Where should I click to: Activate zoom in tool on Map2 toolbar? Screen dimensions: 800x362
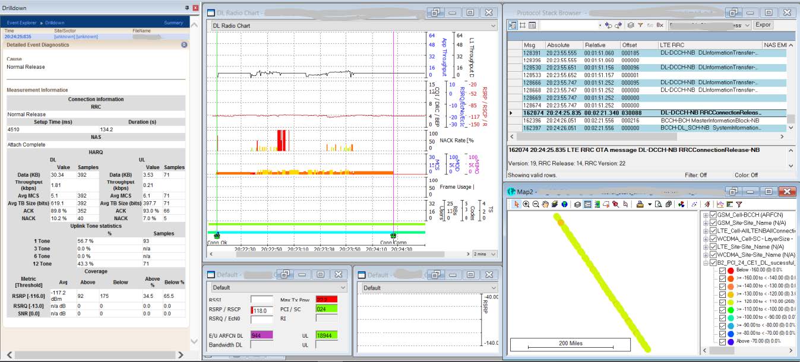coord(526,204)
